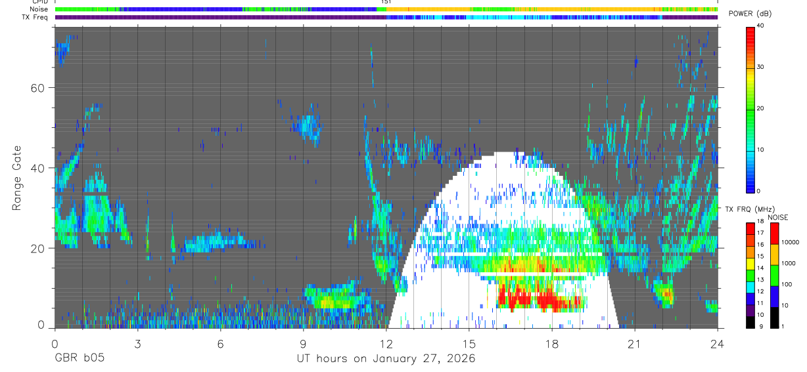807x372 pixels.
Task: Select the "UT hours on January 27, 2026" label
Action: coord(385,358)
